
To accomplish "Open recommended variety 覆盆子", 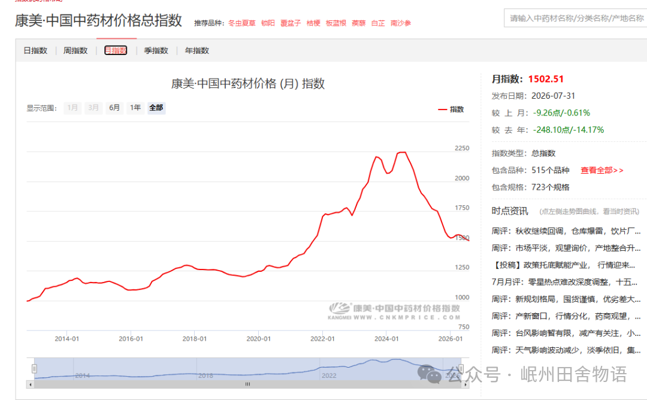I will pos(291,23).
